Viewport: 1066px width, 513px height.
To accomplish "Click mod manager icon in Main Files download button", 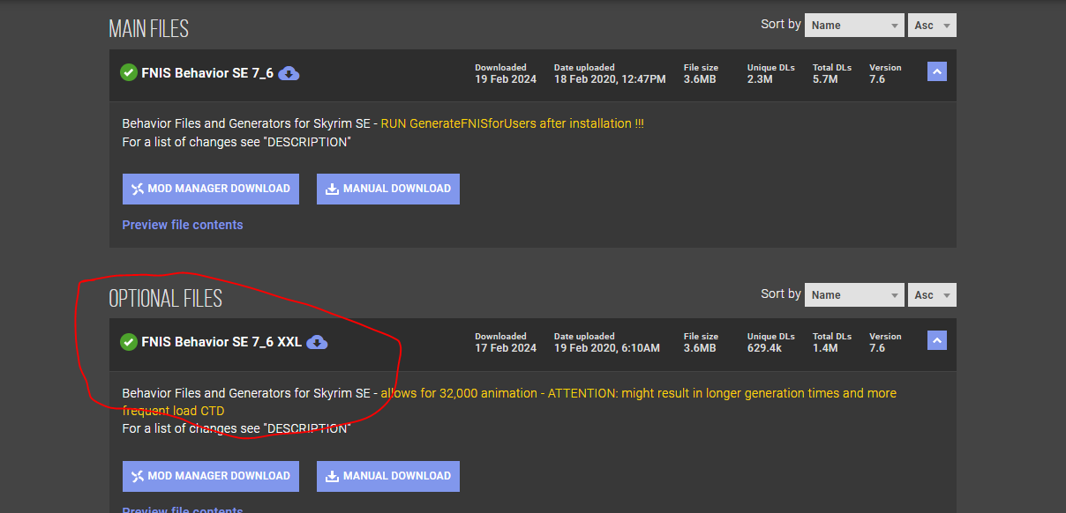I will coord(138,189).
